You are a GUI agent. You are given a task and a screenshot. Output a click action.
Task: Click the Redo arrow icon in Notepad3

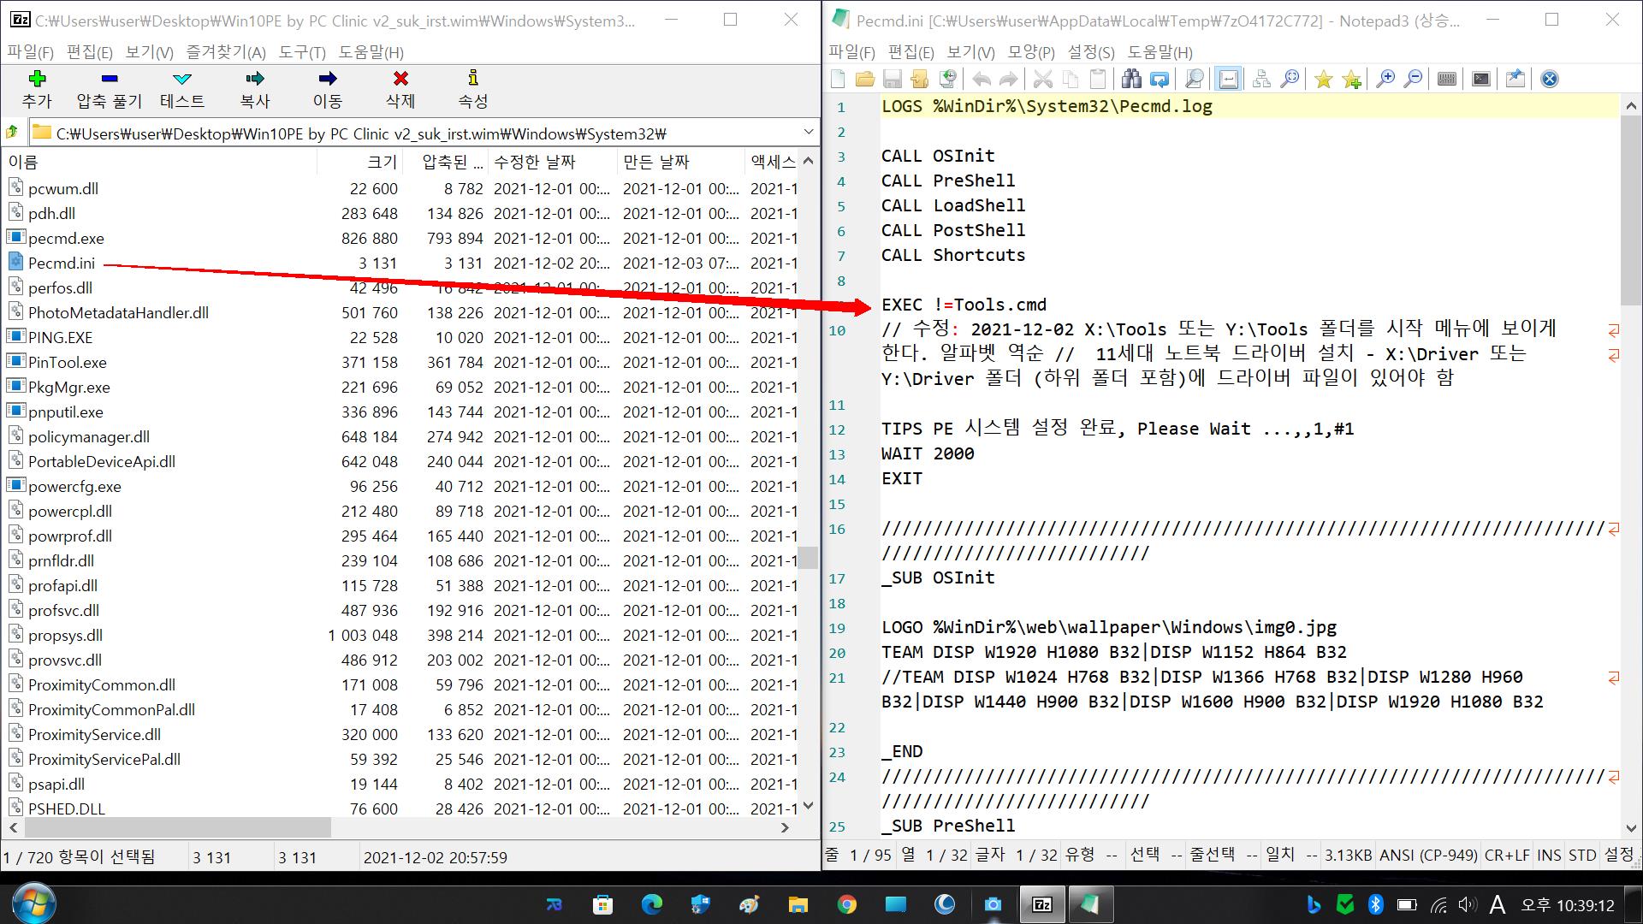tap(1009, 80)
